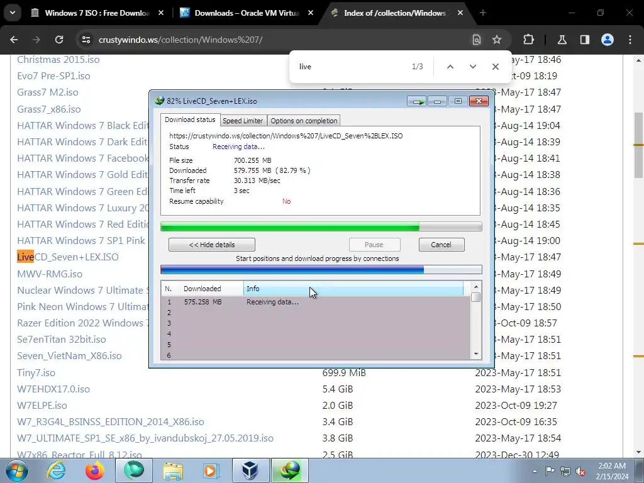
Task: Open Chrome's three-dot menu
Action: (x=630, y=40)
